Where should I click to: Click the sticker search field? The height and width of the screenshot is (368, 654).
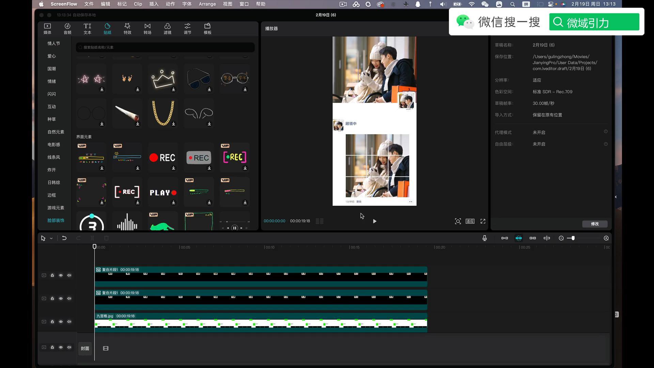click(165, 47)
